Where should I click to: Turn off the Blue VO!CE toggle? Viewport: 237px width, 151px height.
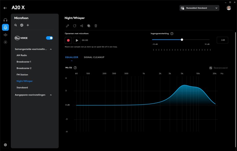point(49,38)
